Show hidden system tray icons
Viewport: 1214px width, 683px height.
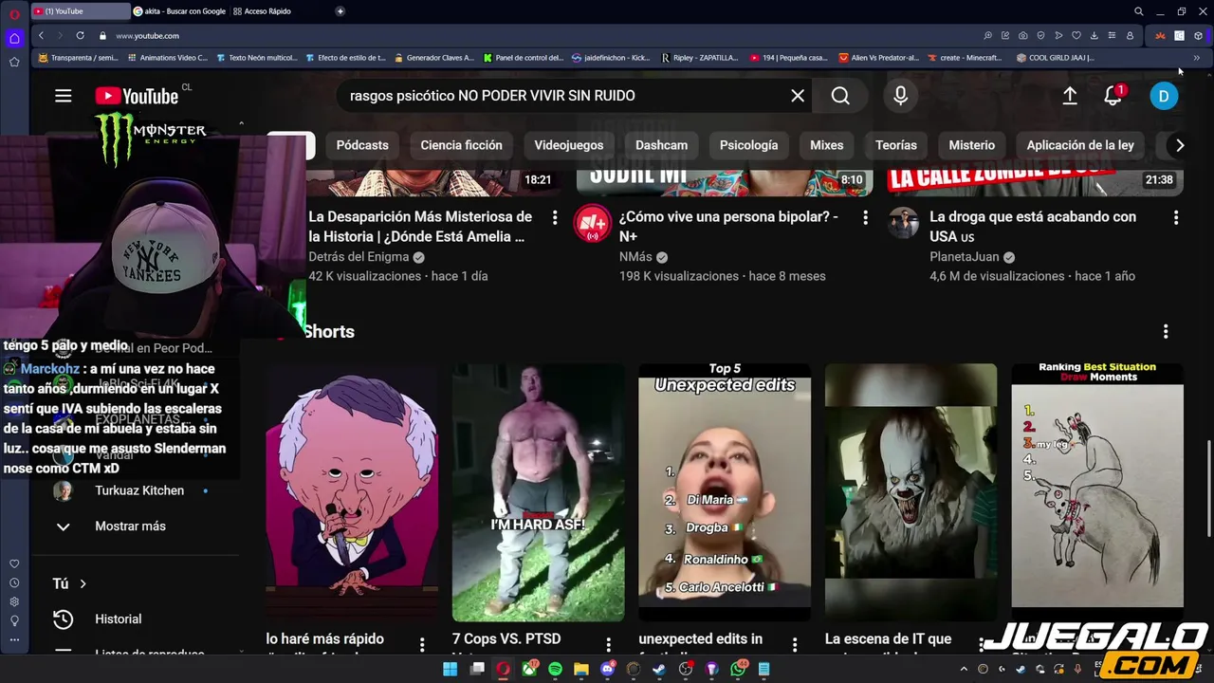(965, 669)
